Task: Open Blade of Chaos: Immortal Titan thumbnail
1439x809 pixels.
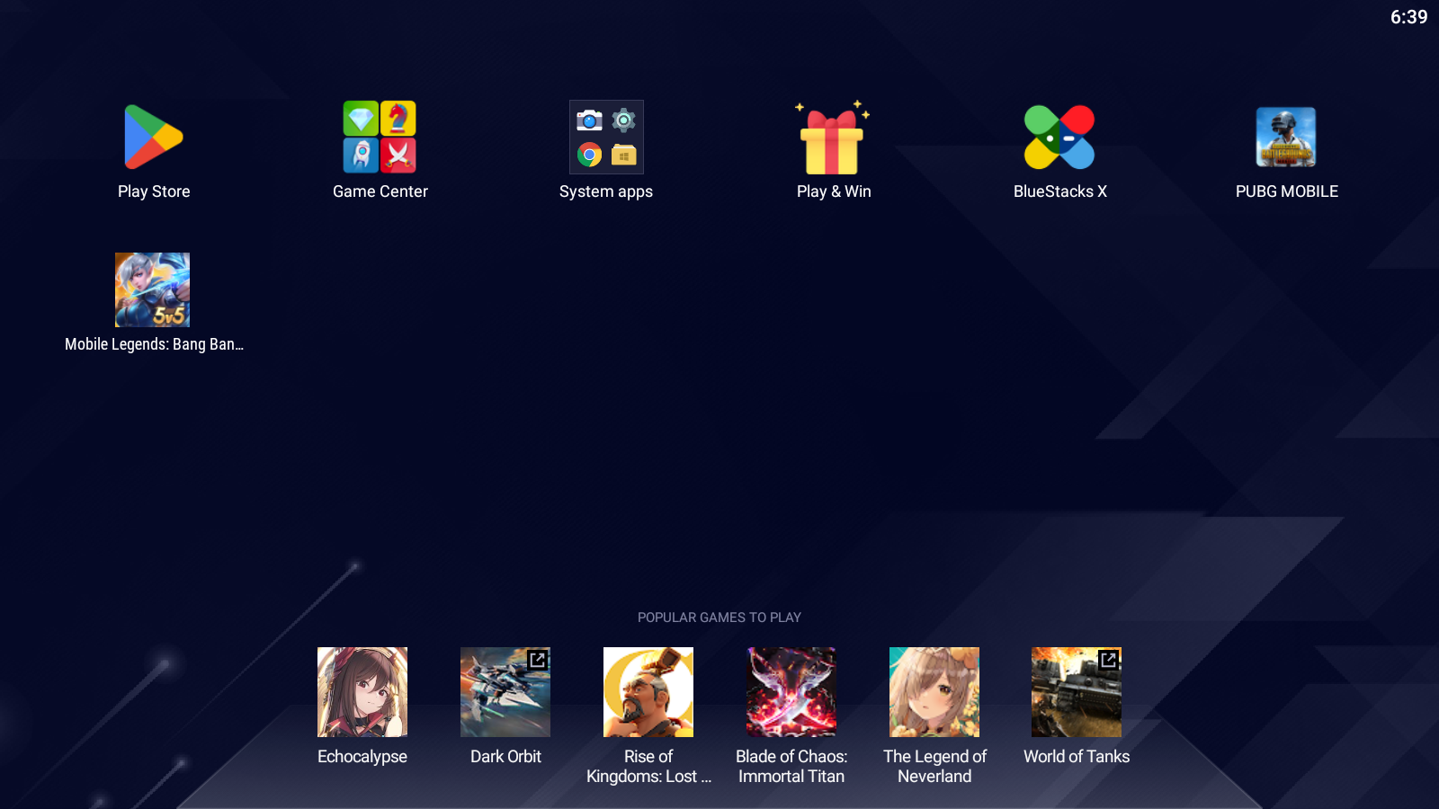Action: coord(791,692)
